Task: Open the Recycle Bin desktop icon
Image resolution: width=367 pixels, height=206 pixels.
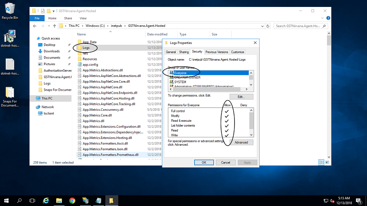Action: coord(10,11)
